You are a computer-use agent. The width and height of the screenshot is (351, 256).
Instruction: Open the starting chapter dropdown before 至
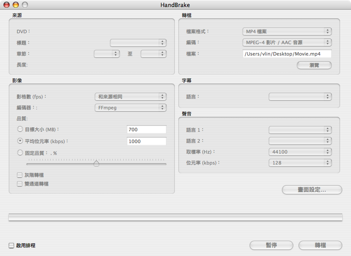click(x=107, y=54)
